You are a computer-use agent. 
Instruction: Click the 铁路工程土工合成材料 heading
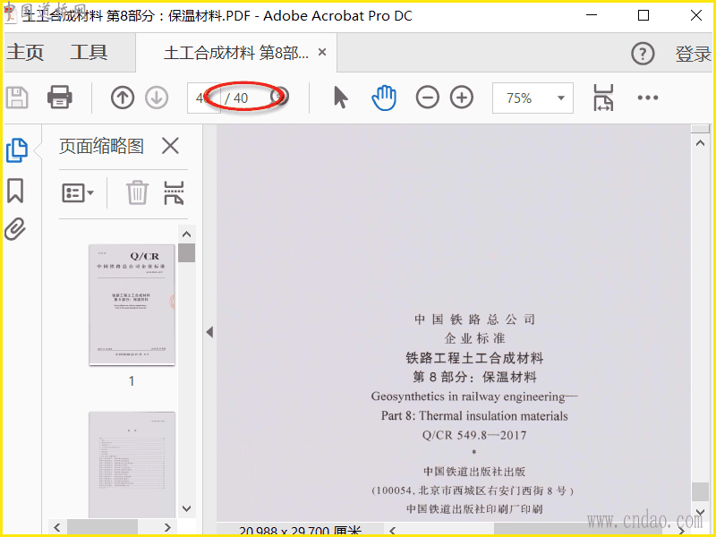(x=474, y=358)
